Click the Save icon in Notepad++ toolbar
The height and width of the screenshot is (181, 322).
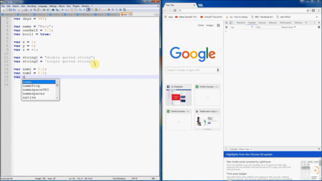(x=10, y=10)
